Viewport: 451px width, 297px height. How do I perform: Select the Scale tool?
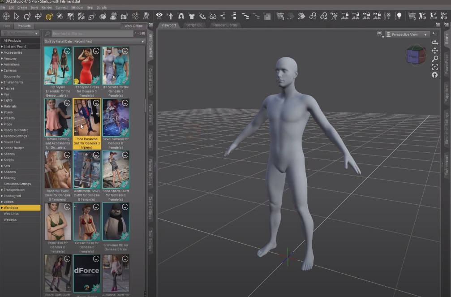pyautogui.click(x=92, y=17)
